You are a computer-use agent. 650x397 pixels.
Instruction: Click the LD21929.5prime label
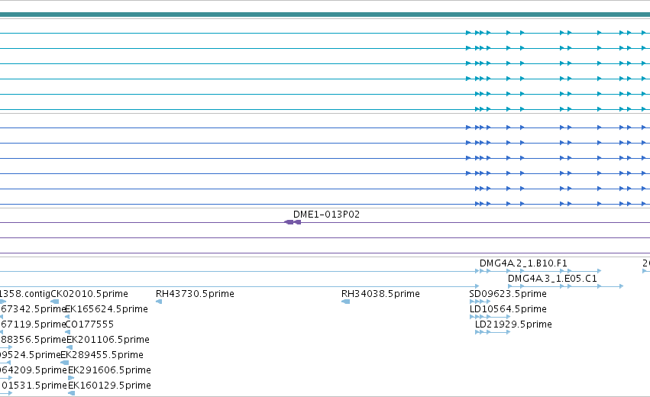[513, 324]
